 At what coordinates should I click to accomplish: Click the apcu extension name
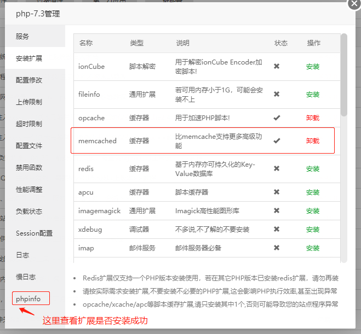pos(86,192)
